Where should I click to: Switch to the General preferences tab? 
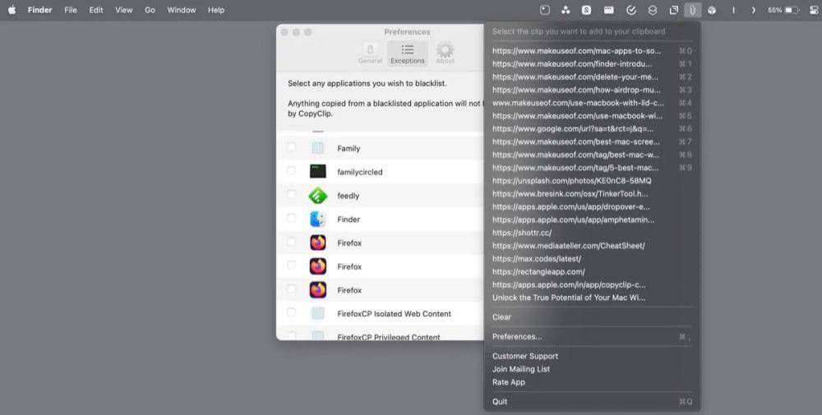tap(370, 53)
